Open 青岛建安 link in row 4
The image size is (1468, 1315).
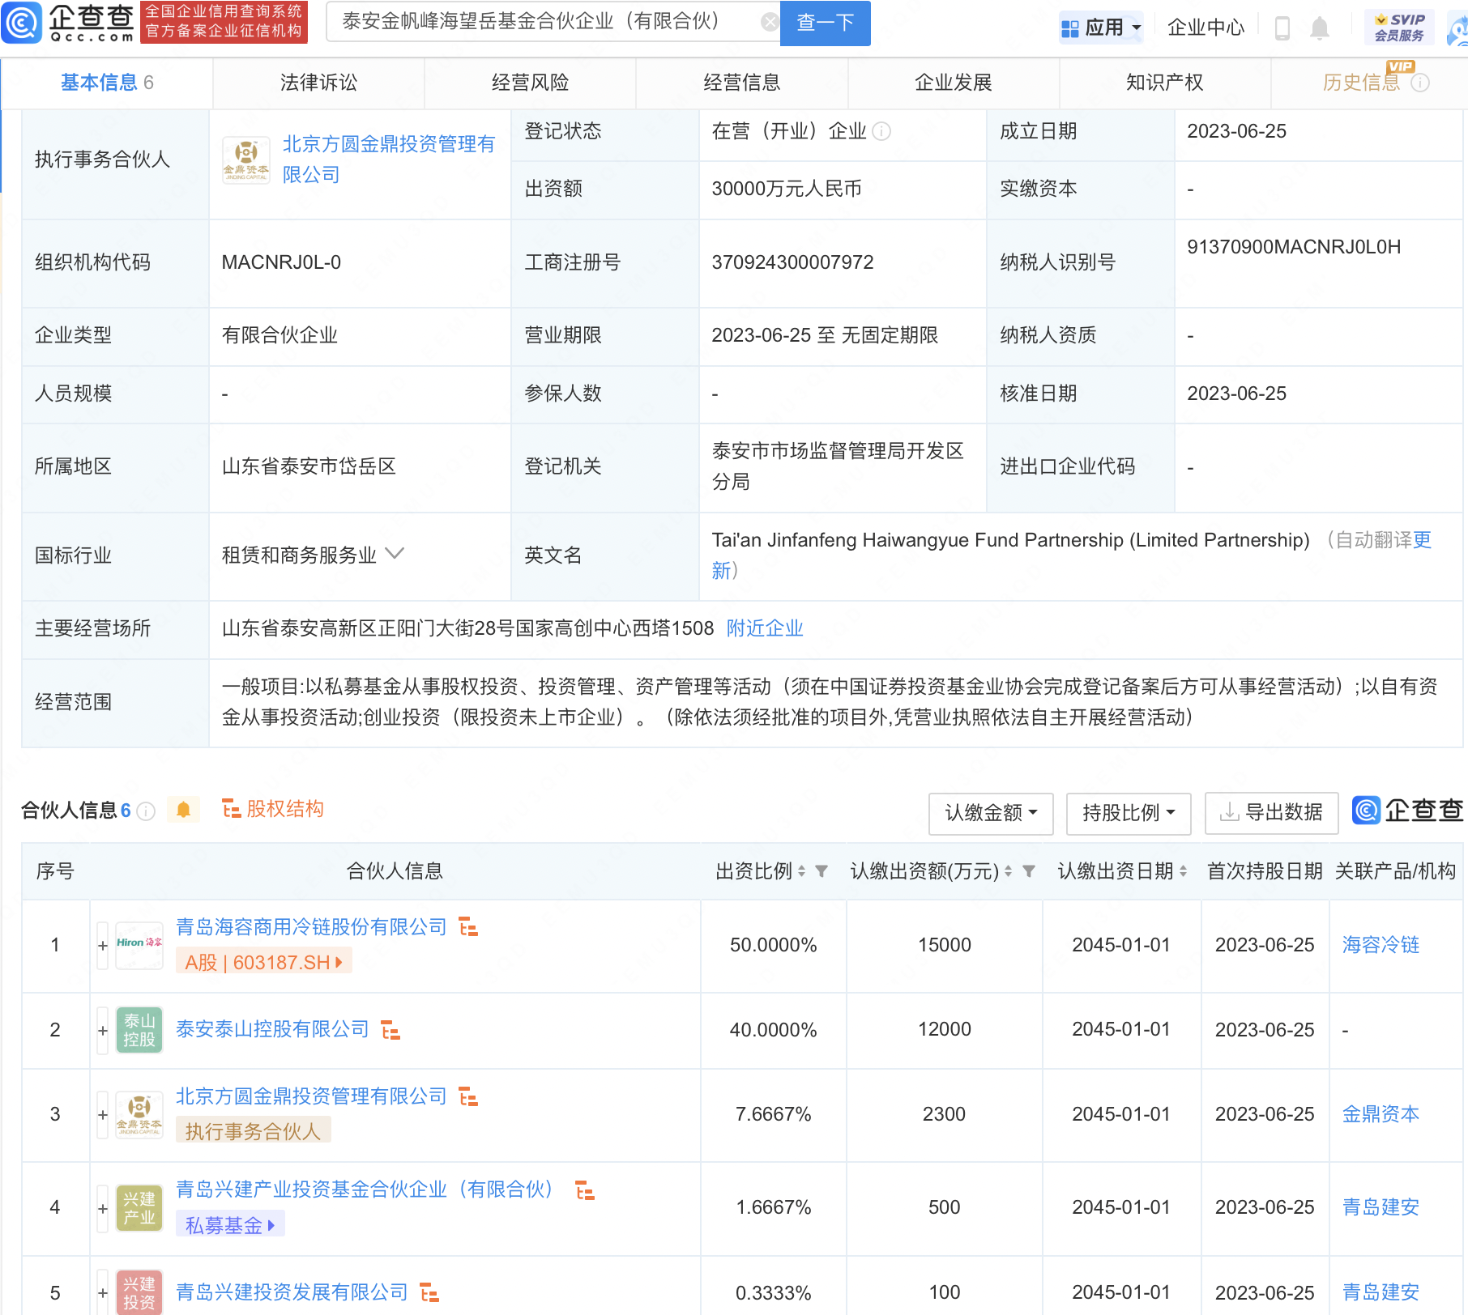click(x=1381, y=1206)
